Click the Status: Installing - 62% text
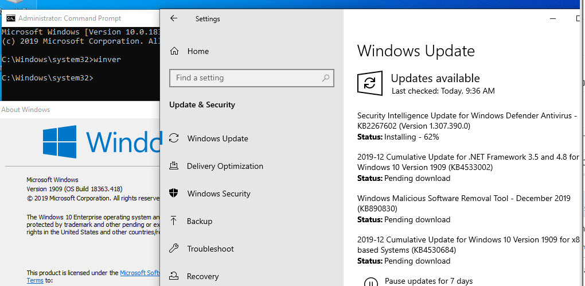585x286 pixels. [x=398, y=137]
